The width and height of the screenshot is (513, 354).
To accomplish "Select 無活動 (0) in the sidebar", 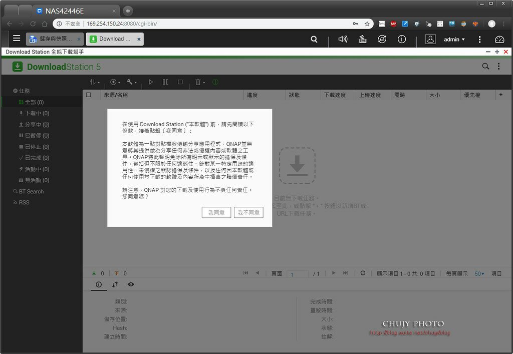I will click(x=42, y=180).
